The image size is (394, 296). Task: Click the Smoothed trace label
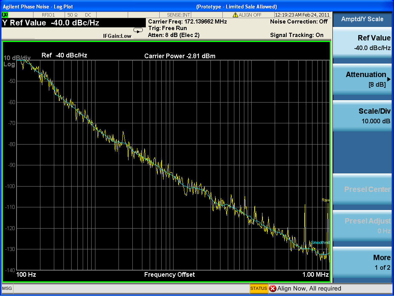tap(320, 242)
